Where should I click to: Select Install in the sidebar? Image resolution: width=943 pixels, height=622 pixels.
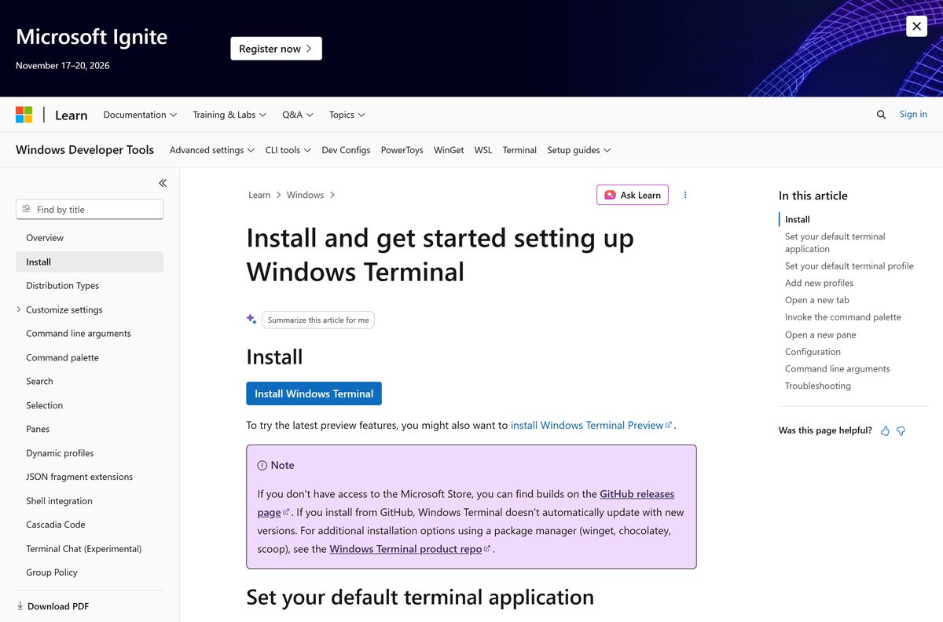tap(90, 262)
